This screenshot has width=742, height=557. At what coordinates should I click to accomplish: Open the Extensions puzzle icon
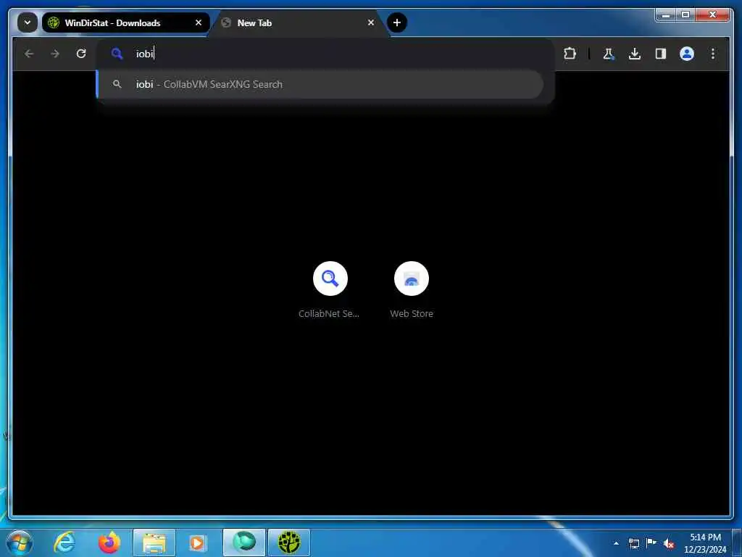coord(570,54)
